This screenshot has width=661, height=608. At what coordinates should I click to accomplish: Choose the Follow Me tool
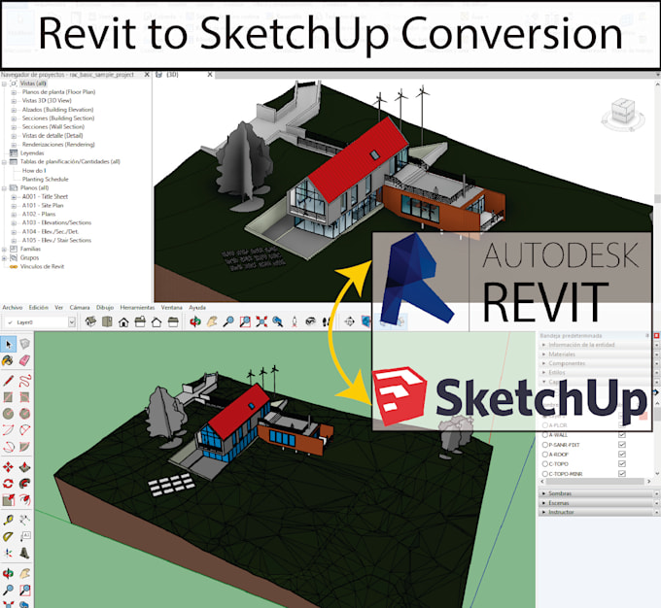pos(25,484)
